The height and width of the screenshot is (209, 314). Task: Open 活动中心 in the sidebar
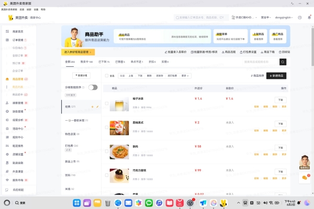pos(18,129)
